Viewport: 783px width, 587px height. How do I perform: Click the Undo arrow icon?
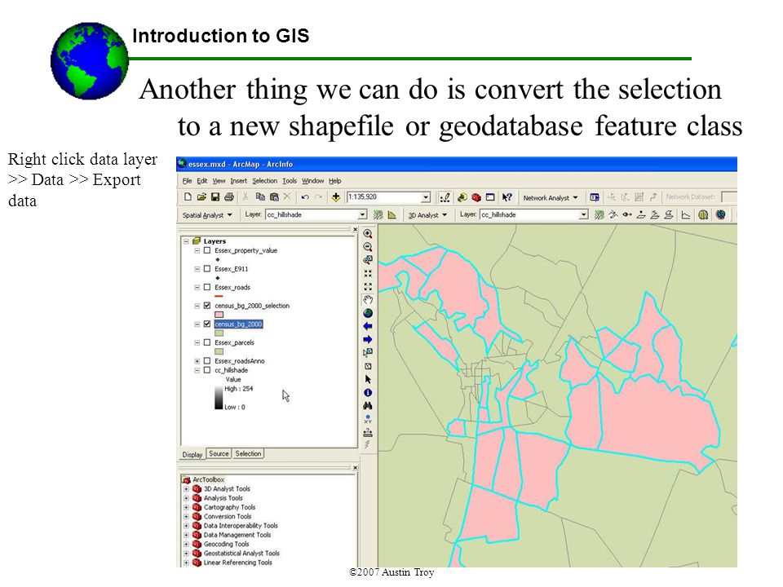tap(305, 197)
